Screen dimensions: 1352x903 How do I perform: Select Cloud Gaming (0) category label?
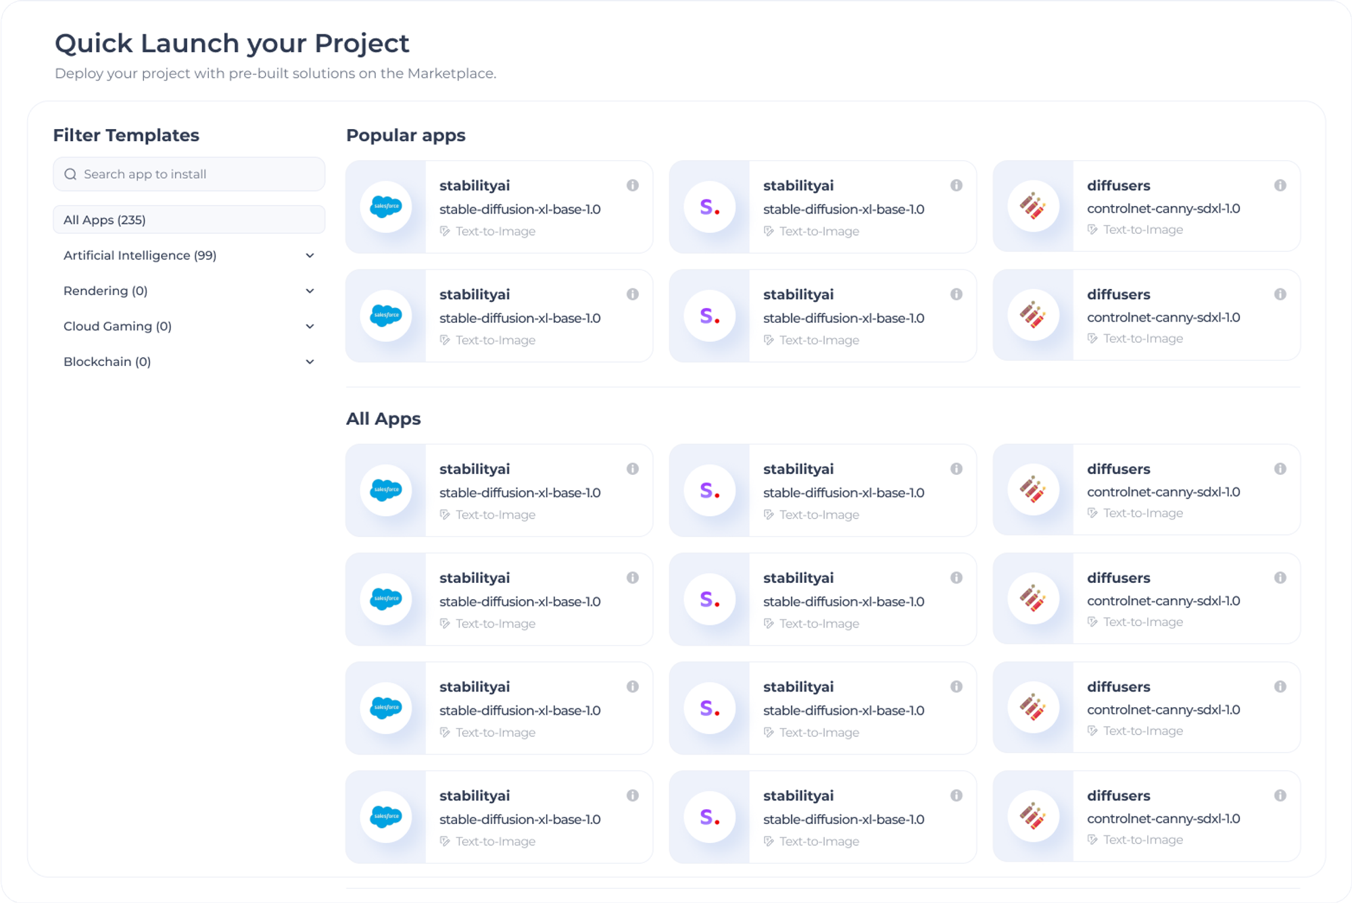[x=118, y=326]
